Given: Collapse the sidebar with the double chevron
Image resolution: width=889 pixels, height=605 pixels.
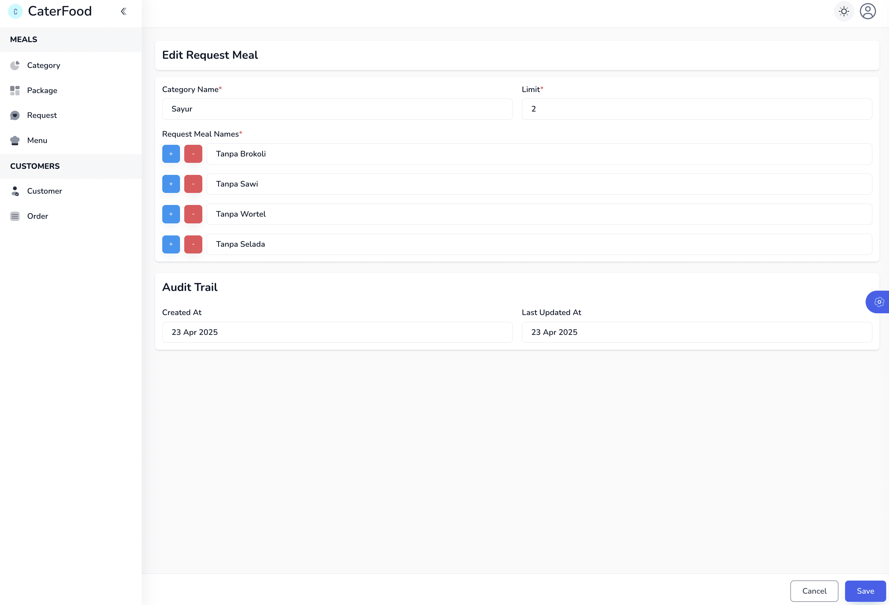Looking at the screenshot, I should click(x=124, y=11).
